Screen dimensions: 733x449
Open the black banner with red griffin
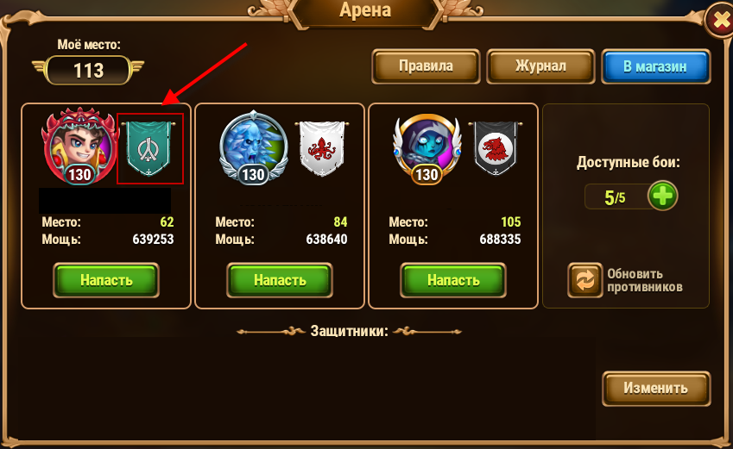click(496, 148)
